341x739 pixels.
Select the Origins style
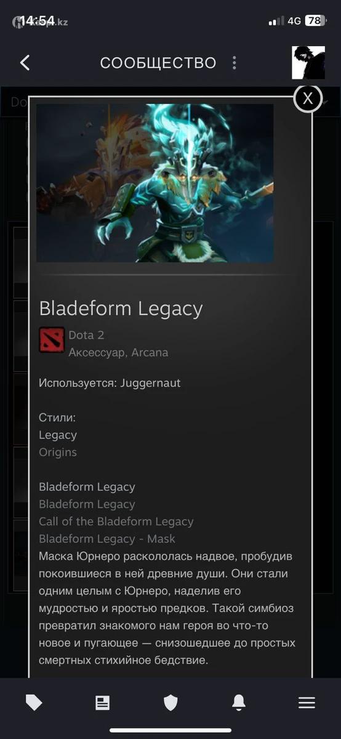[x=58, y=452]
